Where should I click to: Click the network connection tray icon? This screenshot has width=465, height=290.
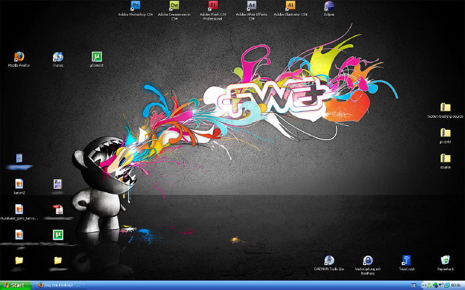tap(441, 285)
